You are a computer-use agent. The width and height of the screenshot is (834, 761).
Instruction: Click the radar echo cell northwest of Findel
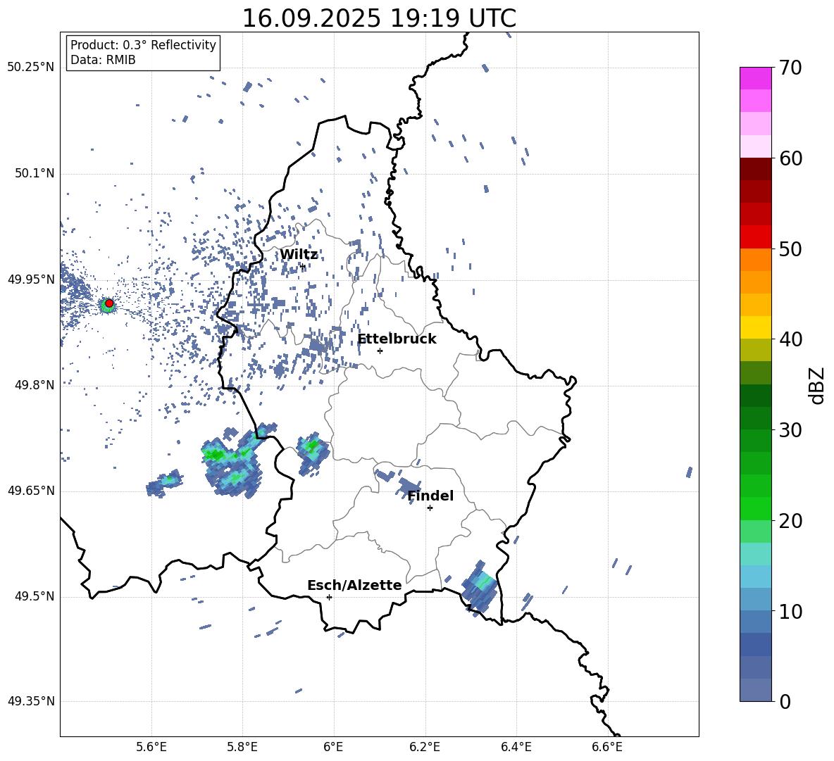[409, 488]
